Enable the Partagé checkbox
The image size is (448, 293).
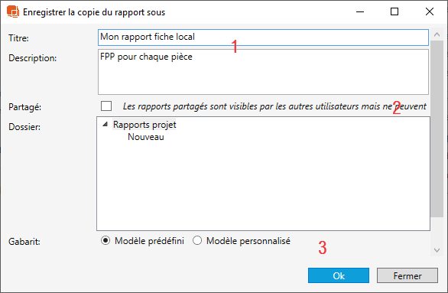coord(106,106)
